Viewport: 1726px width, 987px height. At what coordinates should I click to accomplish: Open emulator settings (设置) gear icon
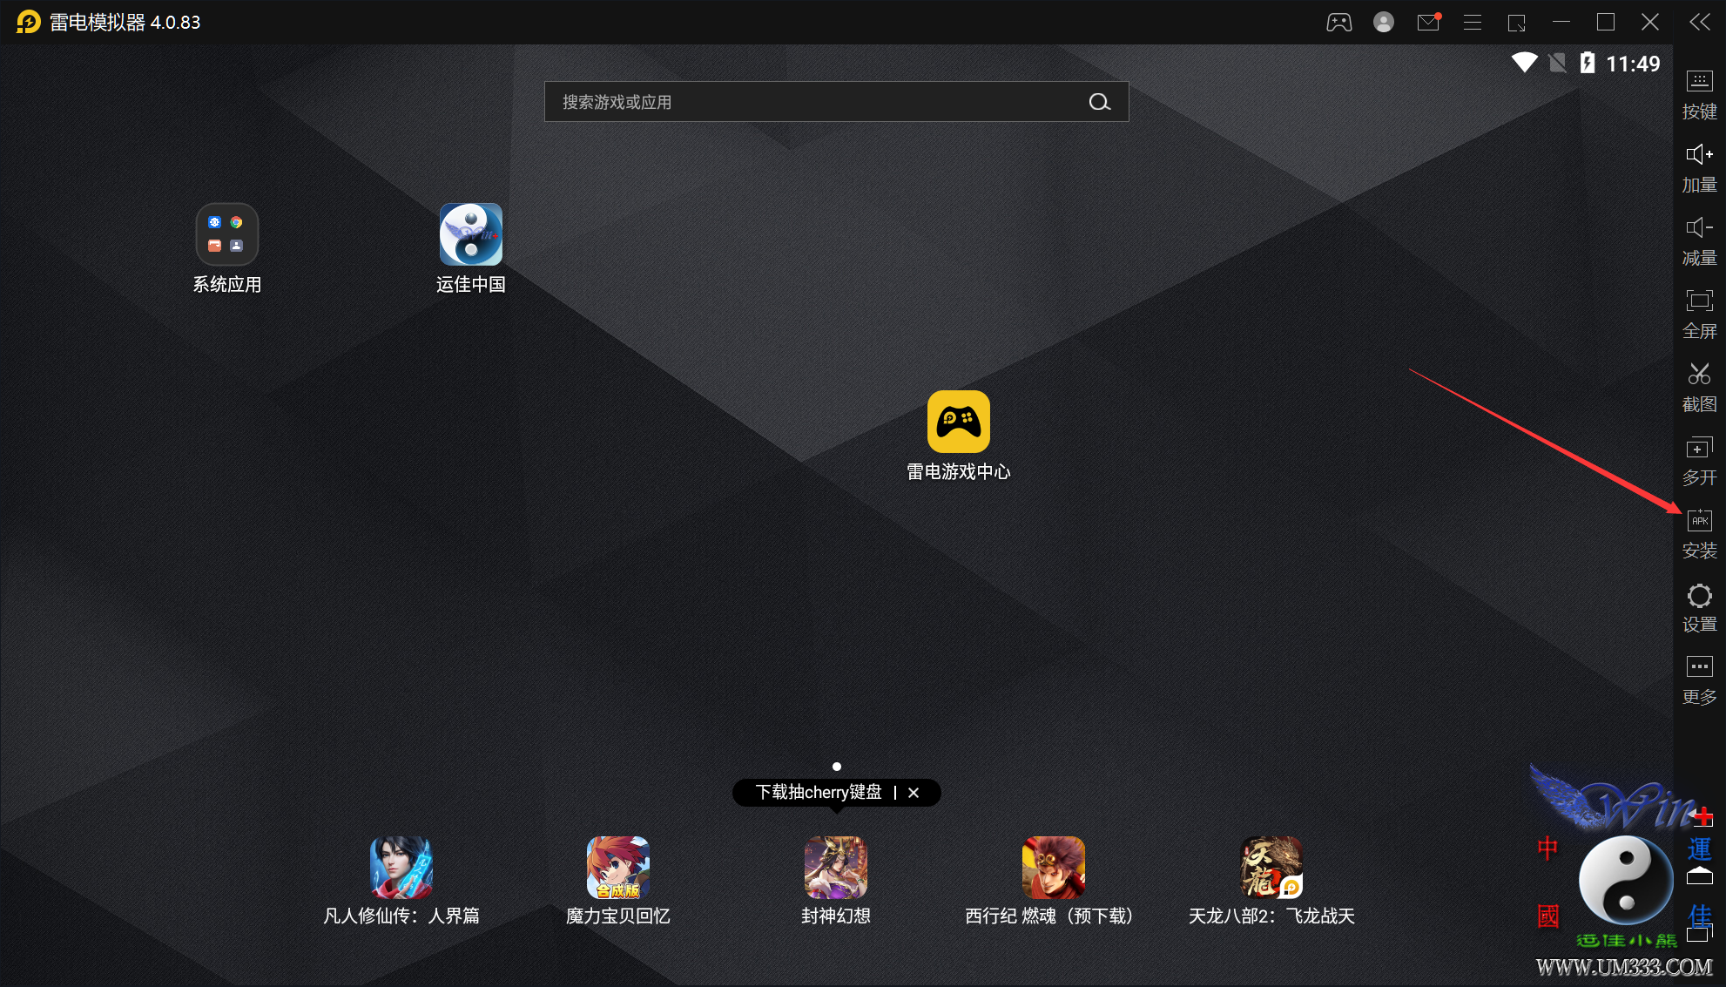(1699, 596)
